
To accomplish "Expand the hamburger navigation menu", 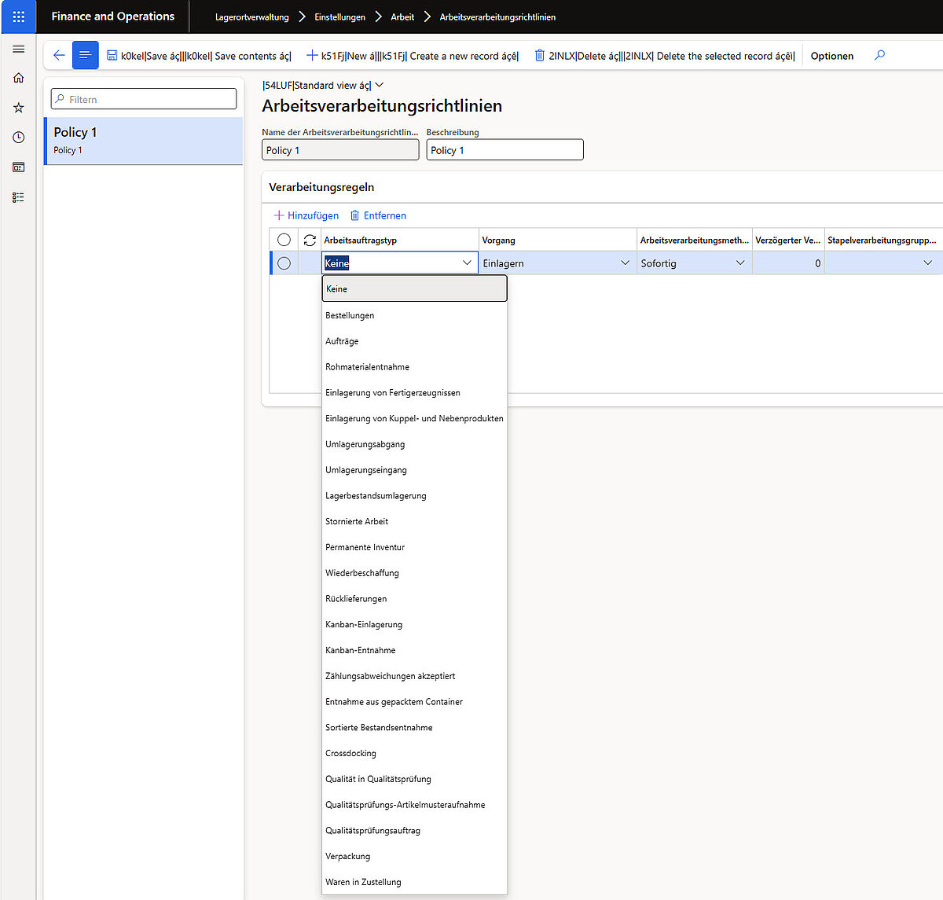I will pyautogui.click(x=18, y=50).
